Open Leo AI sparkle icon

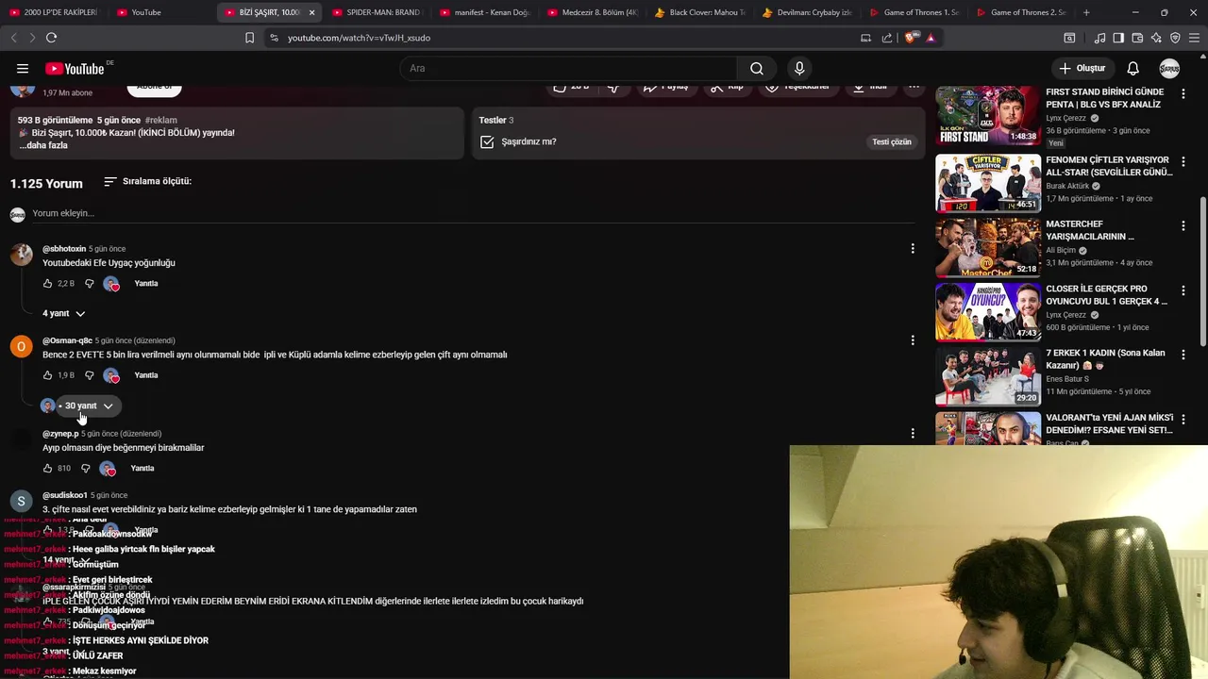pyautogui.click(x=1156, y=38)
